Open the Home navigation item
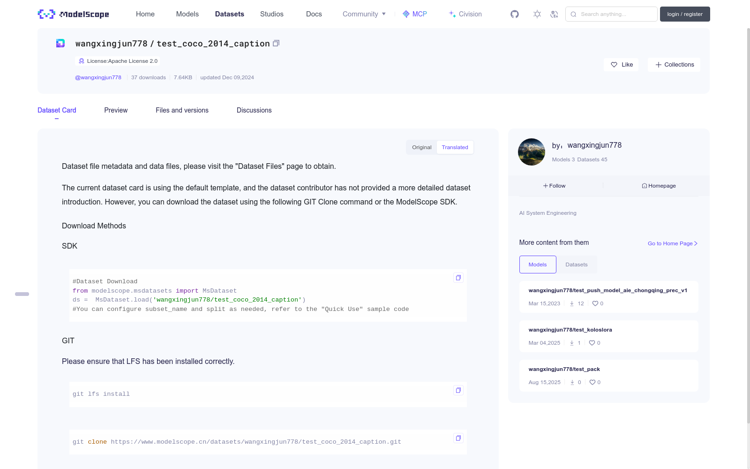 pos(145,14)
